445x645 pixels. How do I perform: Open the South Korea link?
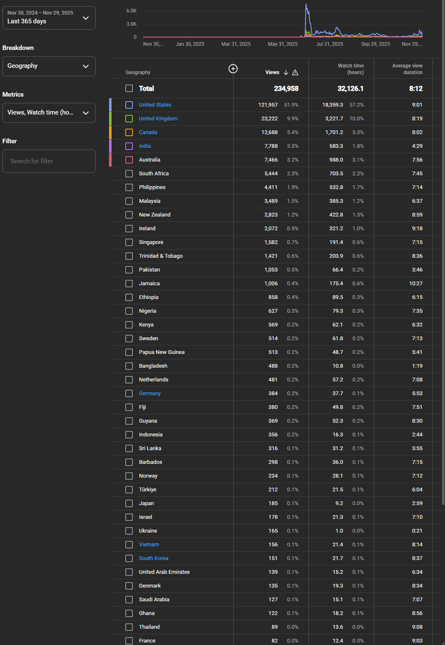153,558
